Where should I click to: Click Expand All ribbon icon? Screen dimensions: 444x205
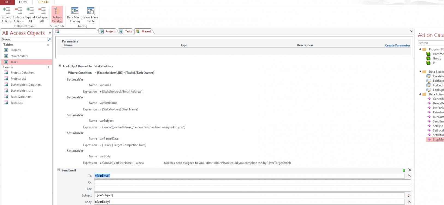tap(30, 15)
